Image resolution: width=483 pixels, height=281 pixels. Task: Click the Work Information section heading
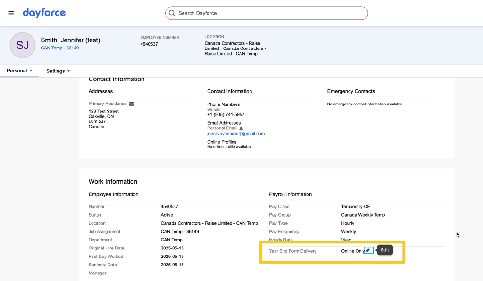click(113, 181)
